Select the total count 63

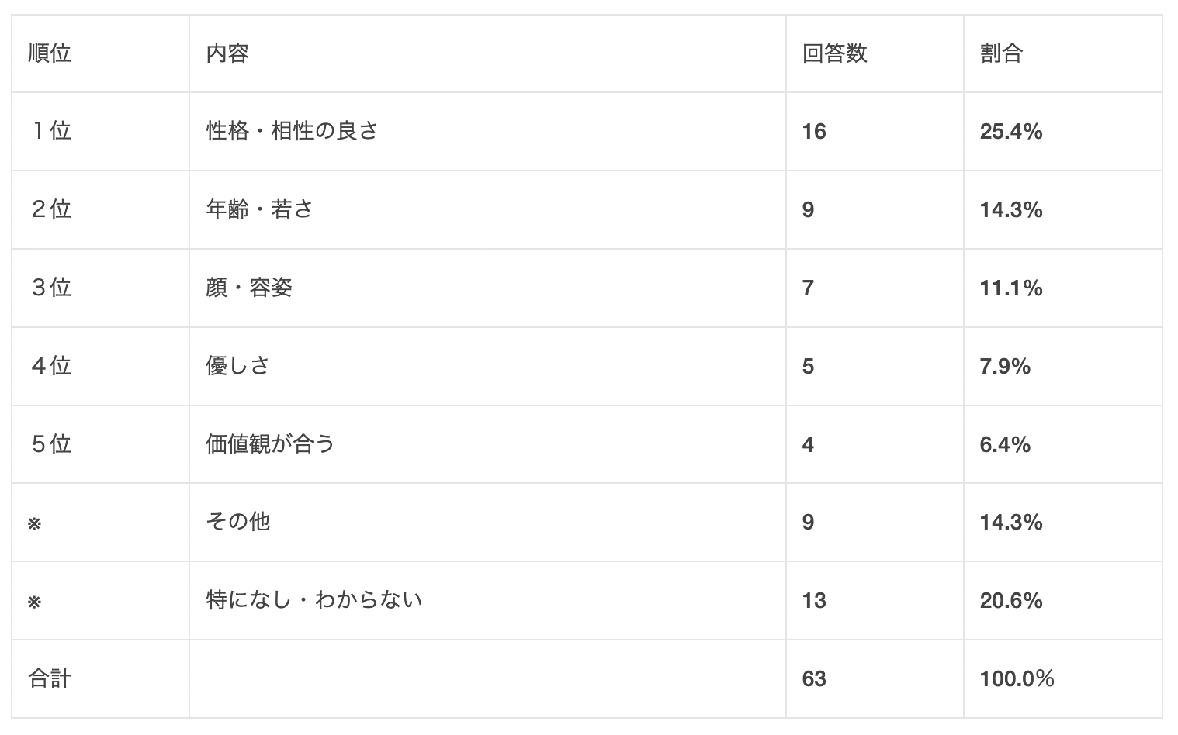[x=814, y=679]
